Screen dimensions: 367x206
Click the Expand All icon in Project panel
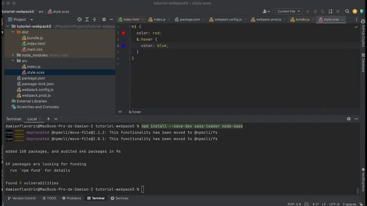[87, 19]
